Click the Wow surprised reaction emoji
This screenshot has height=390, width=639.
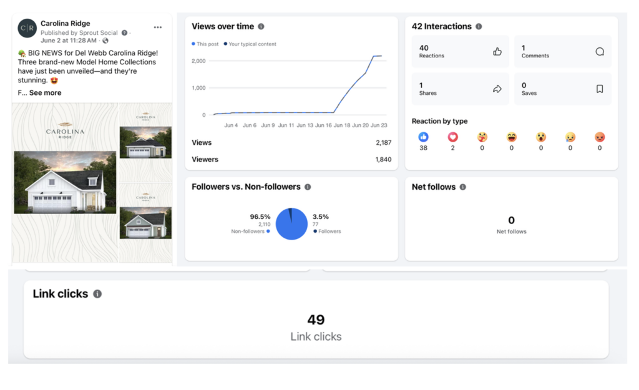click(541, 137)
